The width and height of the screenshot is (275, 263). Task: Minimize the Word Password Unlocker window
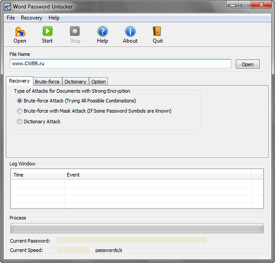click(233, 4)
